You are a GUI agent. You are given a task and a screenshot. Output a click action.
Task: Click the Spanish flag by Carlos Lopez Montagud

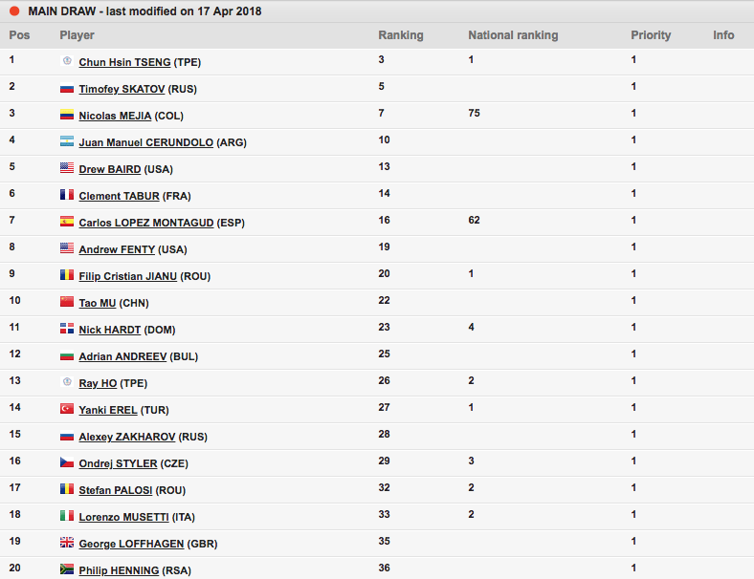tap(67, 222)
